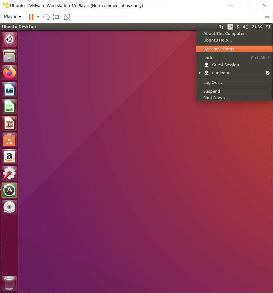Open the Ubuntu Dash search launcher
This screenshot has width=273, height=293.
tap(9, 39)
